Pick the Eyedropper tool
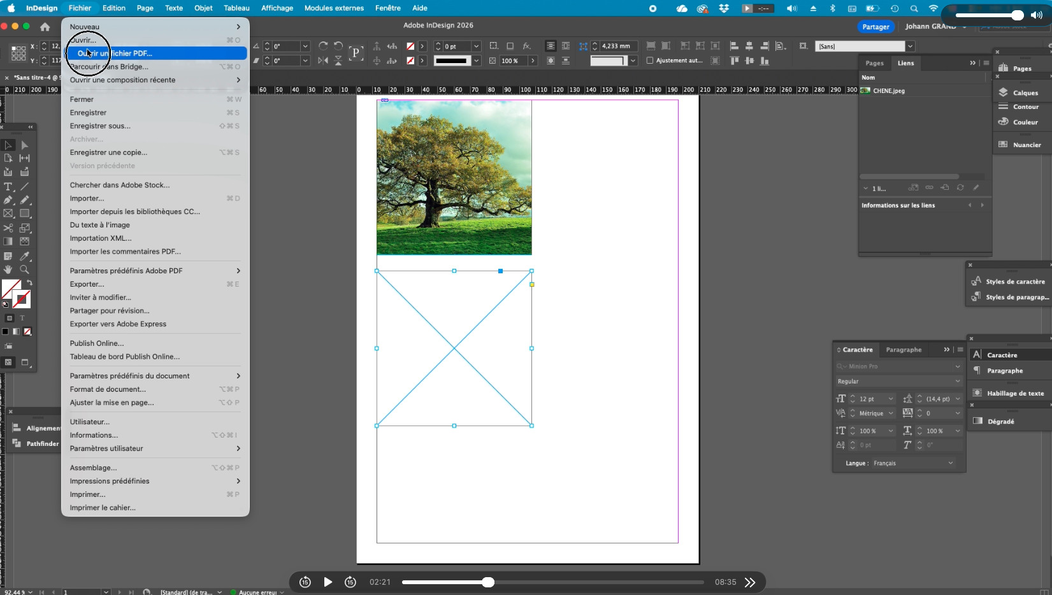This screenshot has height=595, width=1052. coord(25,256)
